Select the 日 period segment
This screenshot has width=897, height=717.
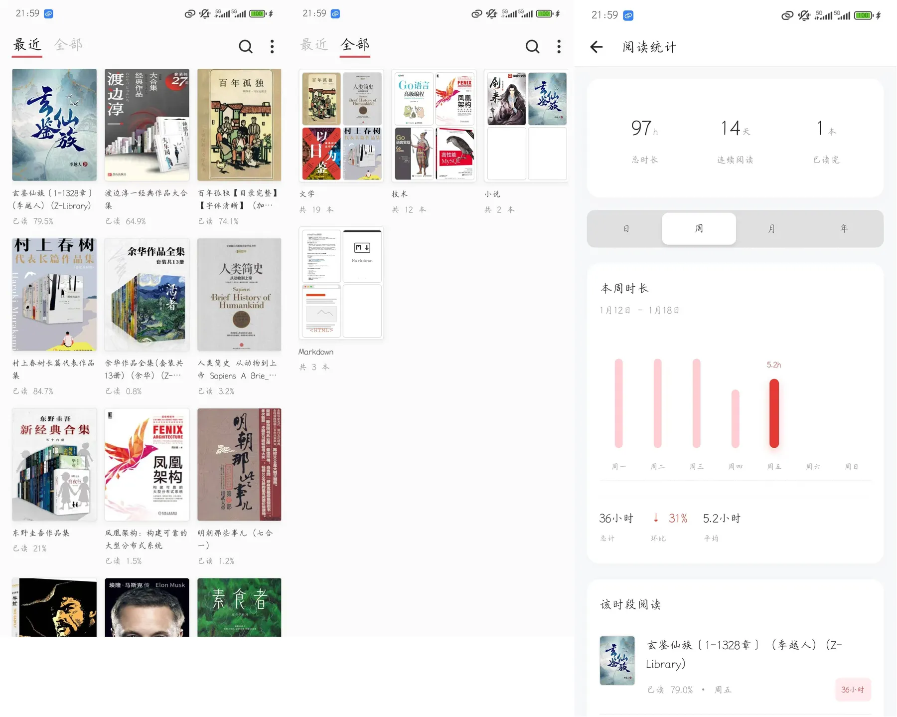[x=626, y=229]
